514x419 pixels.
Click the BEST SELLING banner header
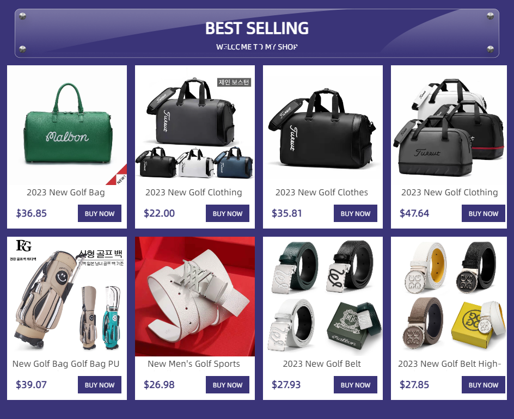tap(257, 33)
